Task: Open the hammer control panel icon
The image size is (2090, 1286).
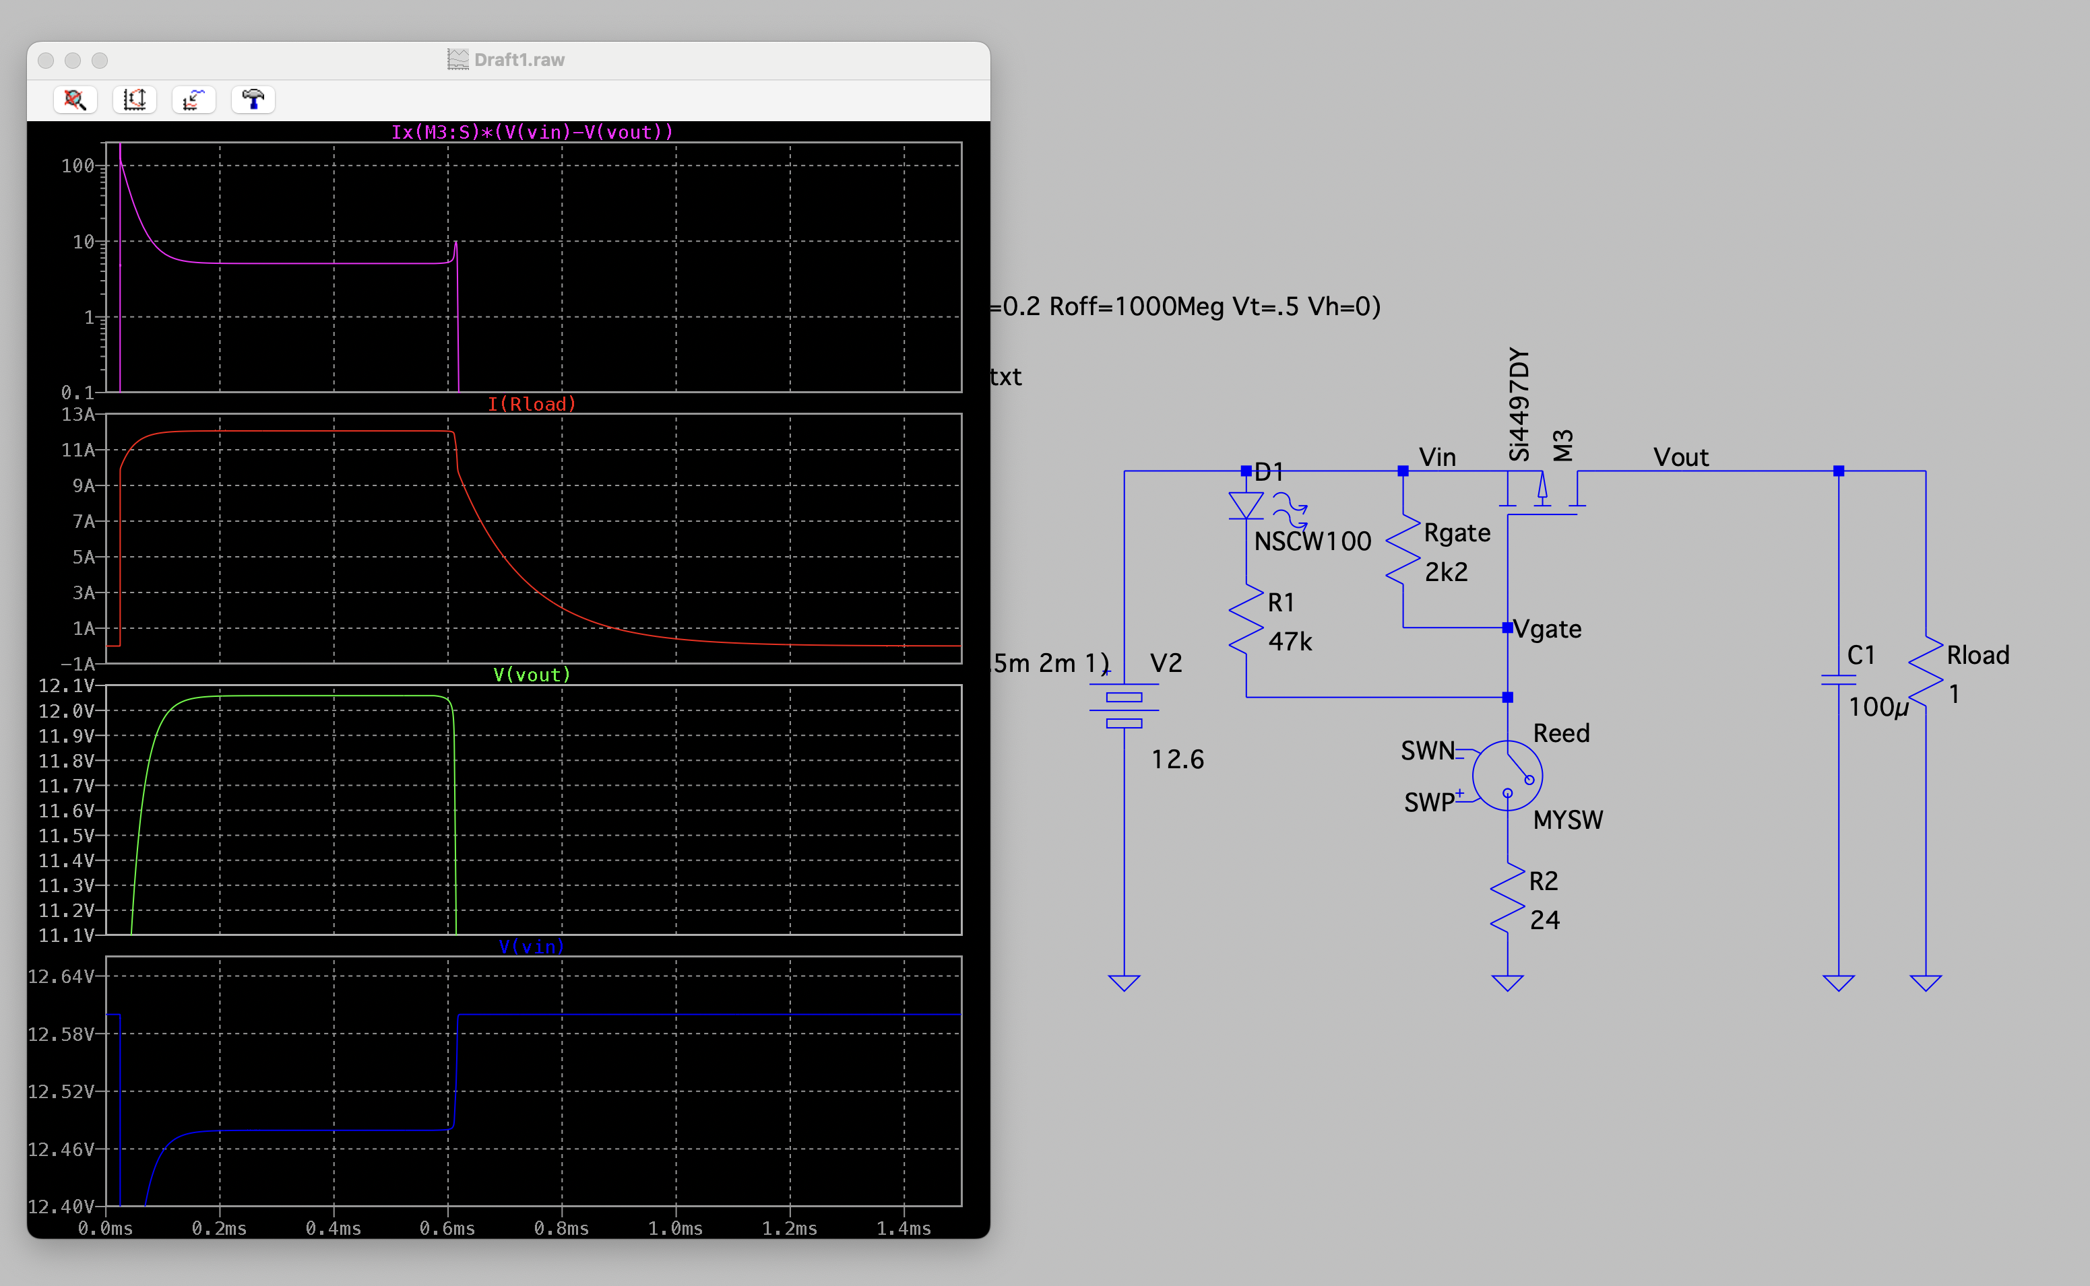Action: click(x=253, y=100)
